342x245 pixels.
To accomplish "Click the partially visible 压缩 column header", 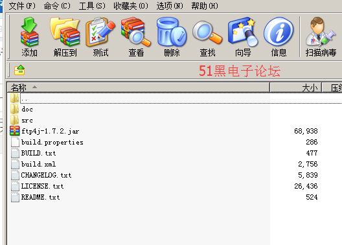I will click(x=332, y=87).
